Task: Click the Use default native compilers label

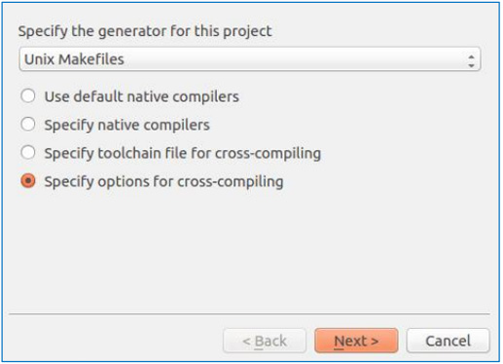Action: tap(142, 96)
